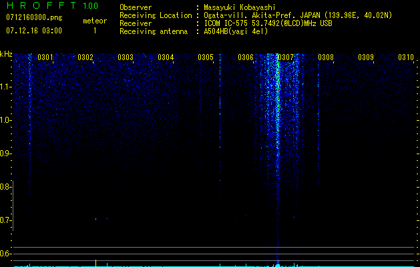The width and height of the screenshot is (420, 267).
Task: Click the 0304 time marker
Action: click(x=166, y=57)
